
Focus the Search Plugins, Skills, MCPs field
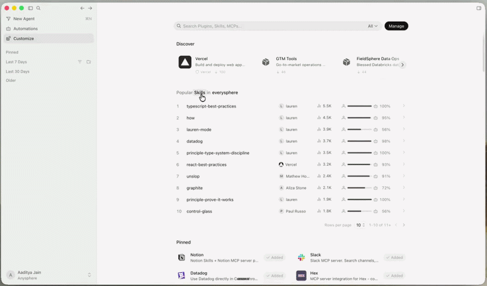pyautogui.click(x=270, y=26)
